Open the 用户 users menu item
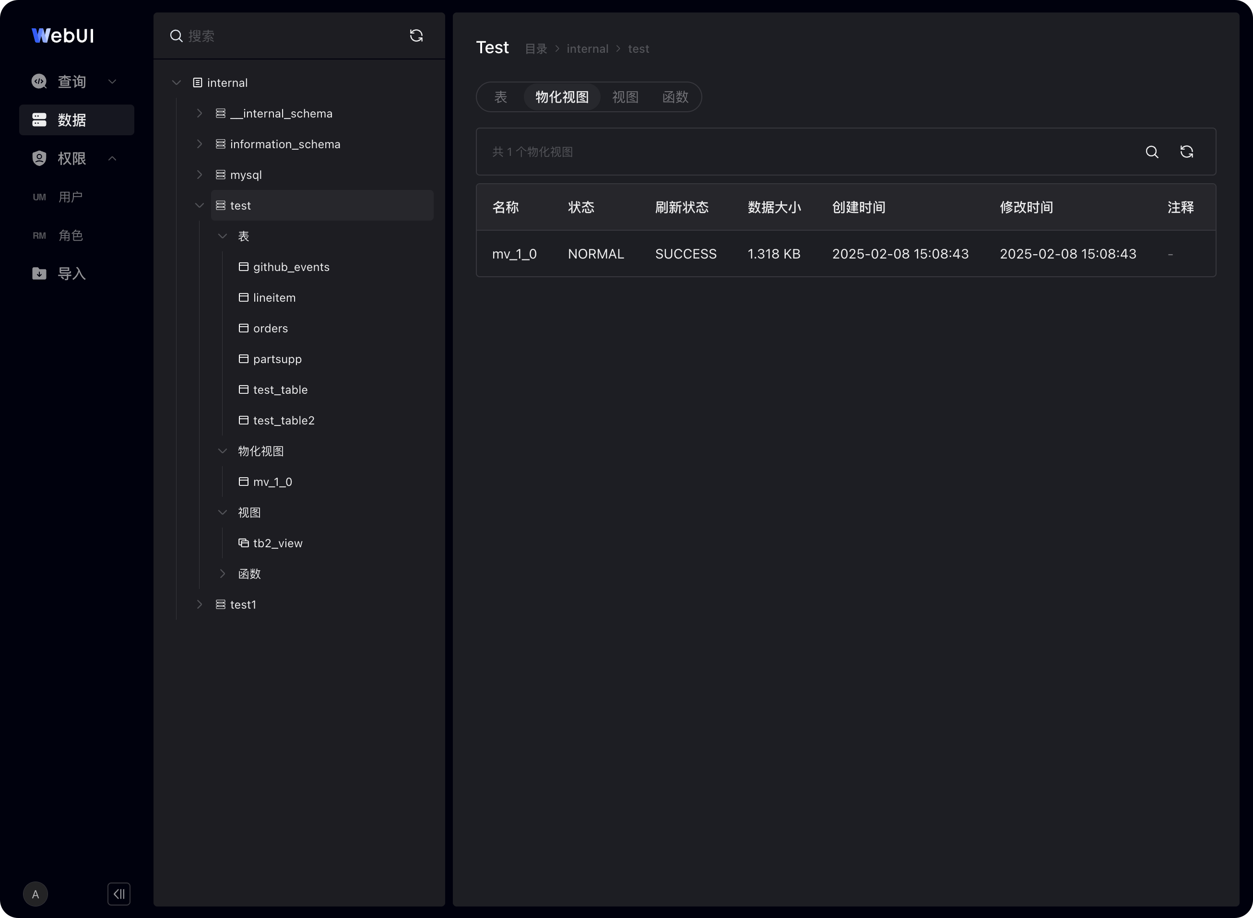 tap(71, 197)
